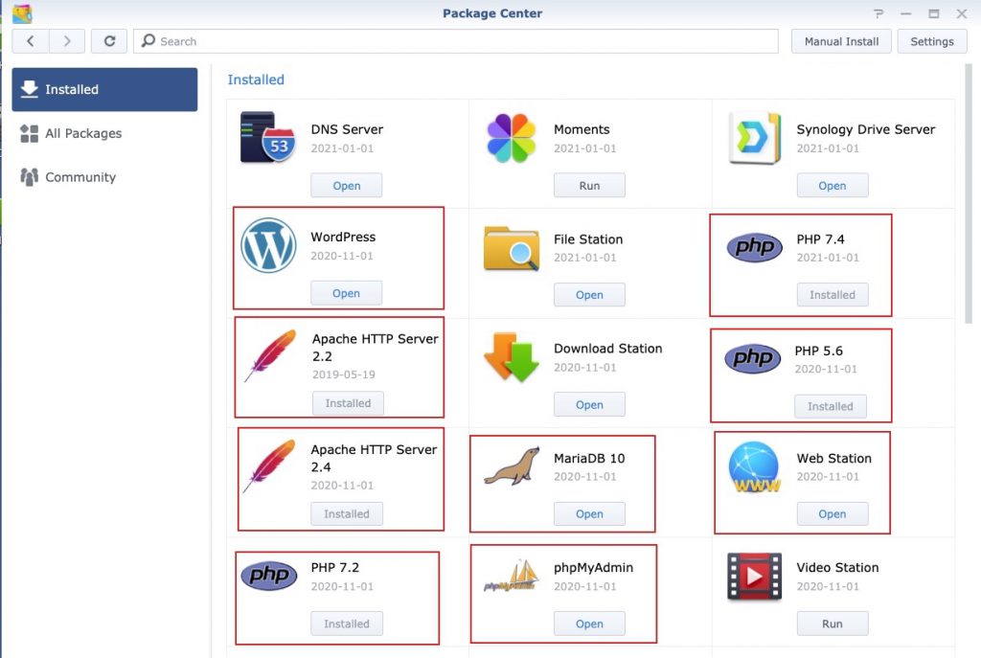This screenshot has width=981, height=658.
Task: Click the Installed button under PHP 7.2
Action: (x=347, y=624)
